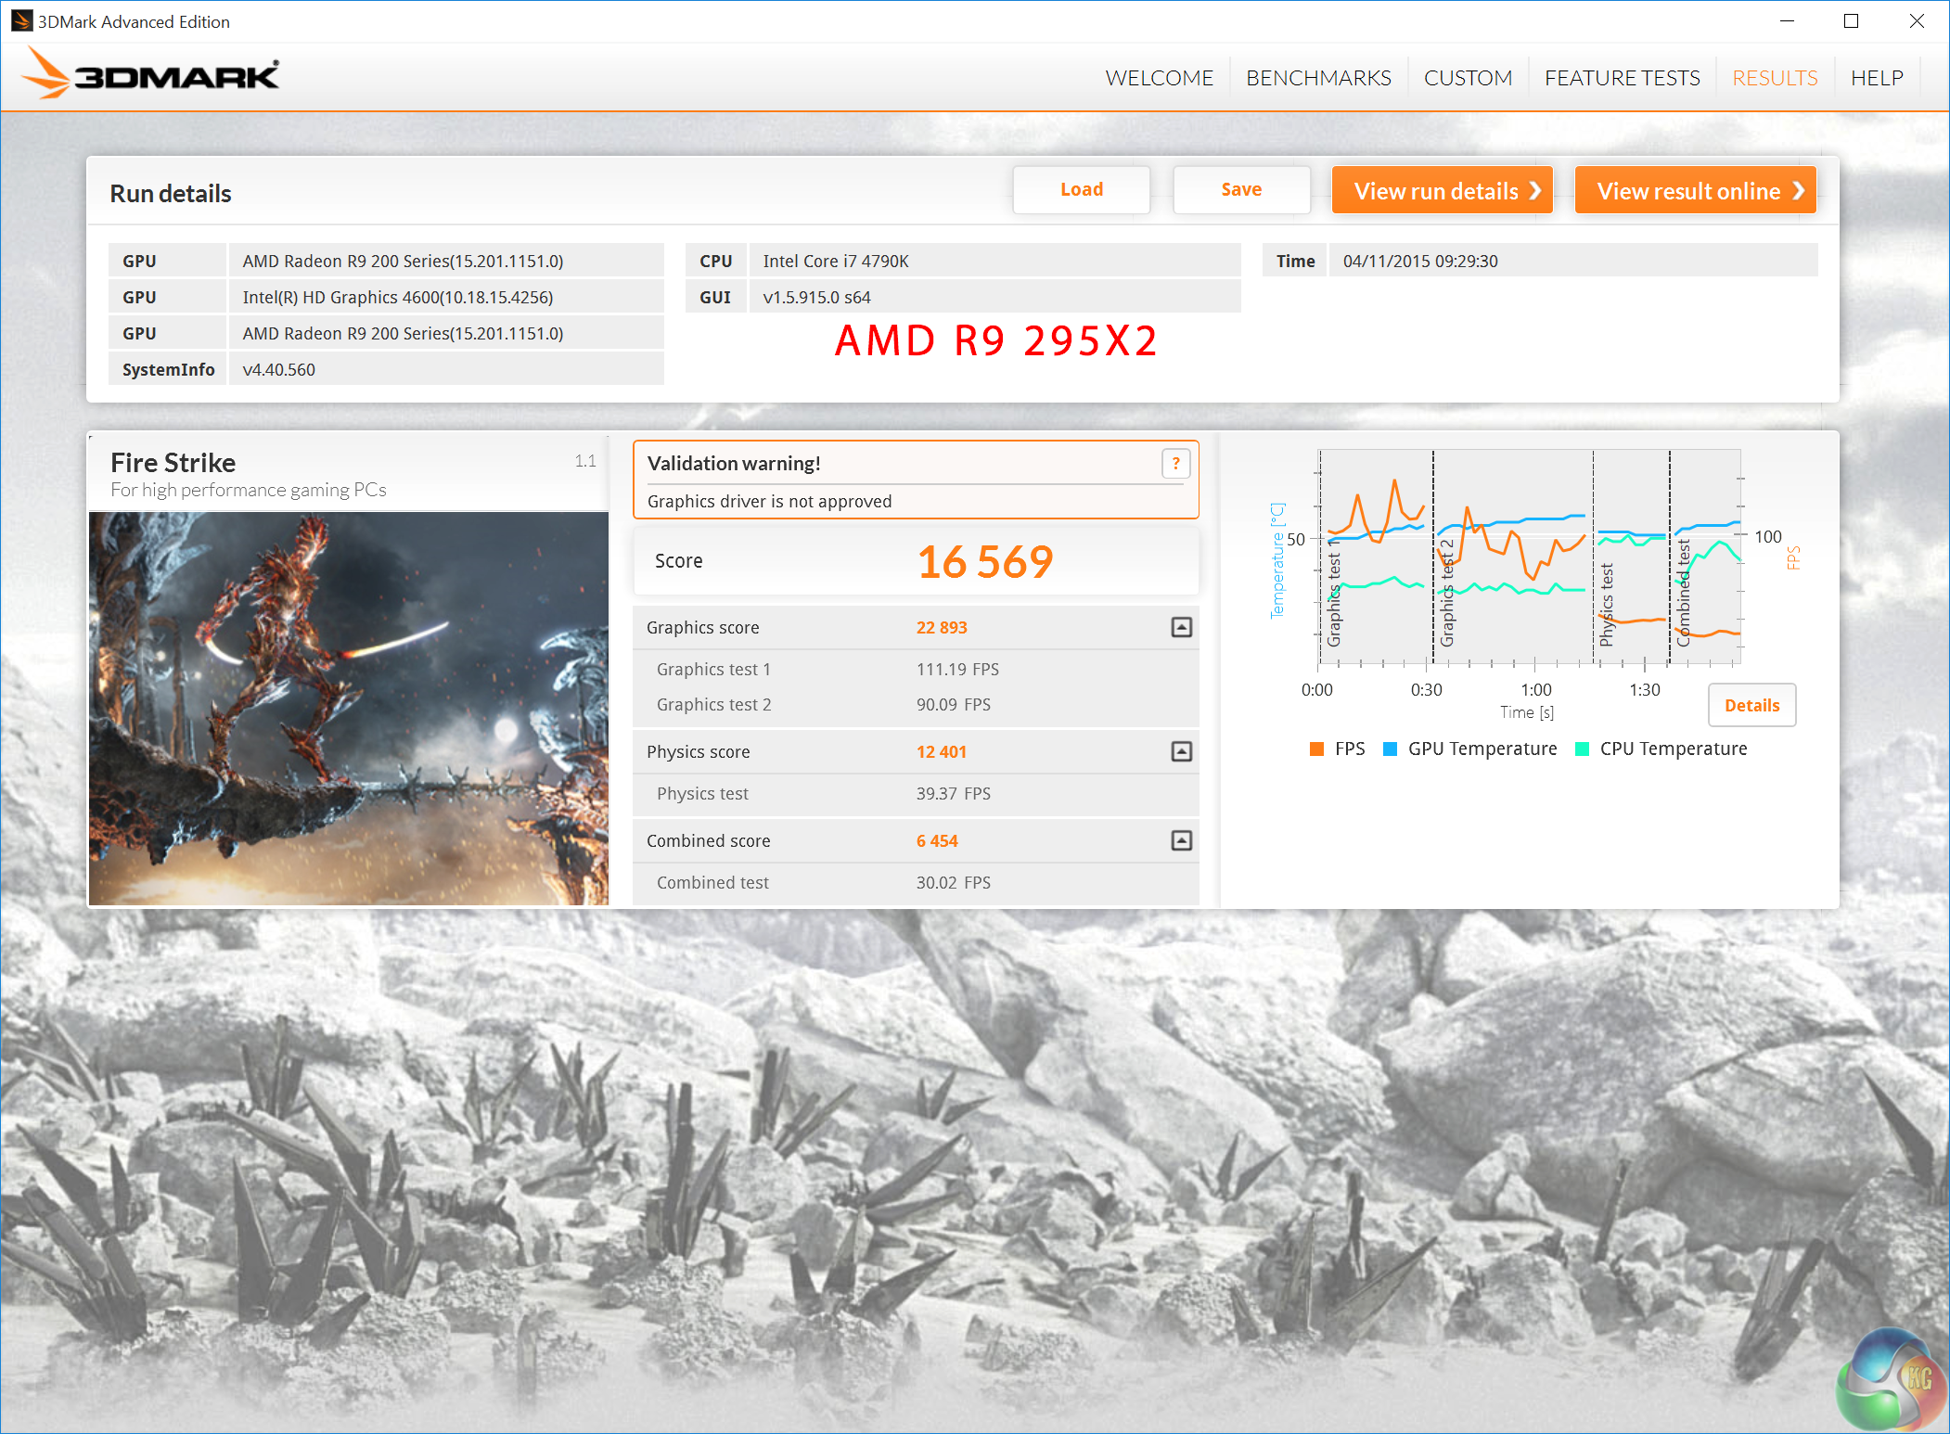Open View run details
1950x1434 pixels.
click(x=1442, y=191)
